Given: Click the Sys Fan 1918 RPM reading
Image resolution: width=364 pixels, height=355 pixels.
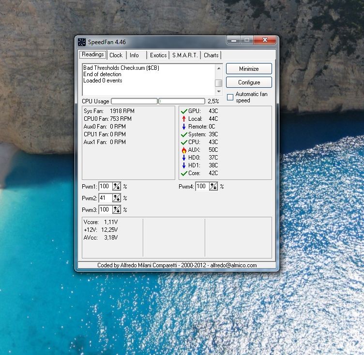Looking at the screenshot, I should click(109, 111).
